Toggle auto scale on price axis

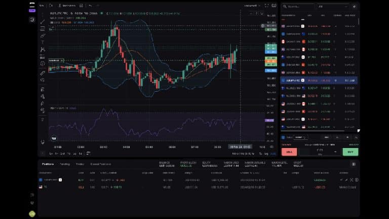click(273, 154)
